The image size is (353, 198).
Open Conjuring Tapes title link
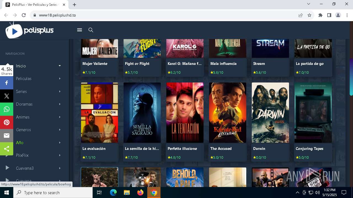pos(309,148)
